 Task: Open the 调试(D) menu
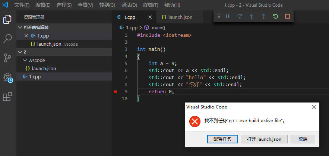(x=129, y=5)
